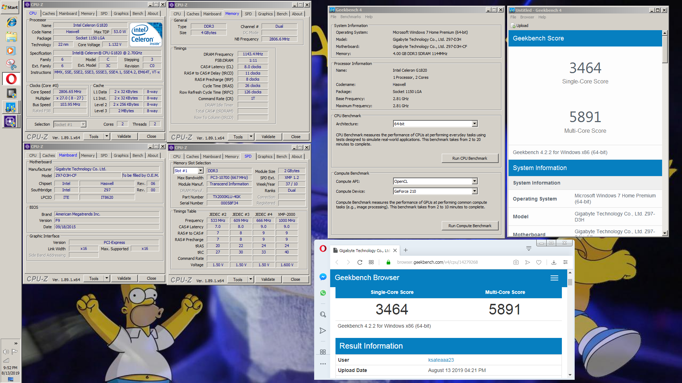Open the ksateaaa23 user link
The height and width of the screenshot is (383, 682).
[441, 360]
